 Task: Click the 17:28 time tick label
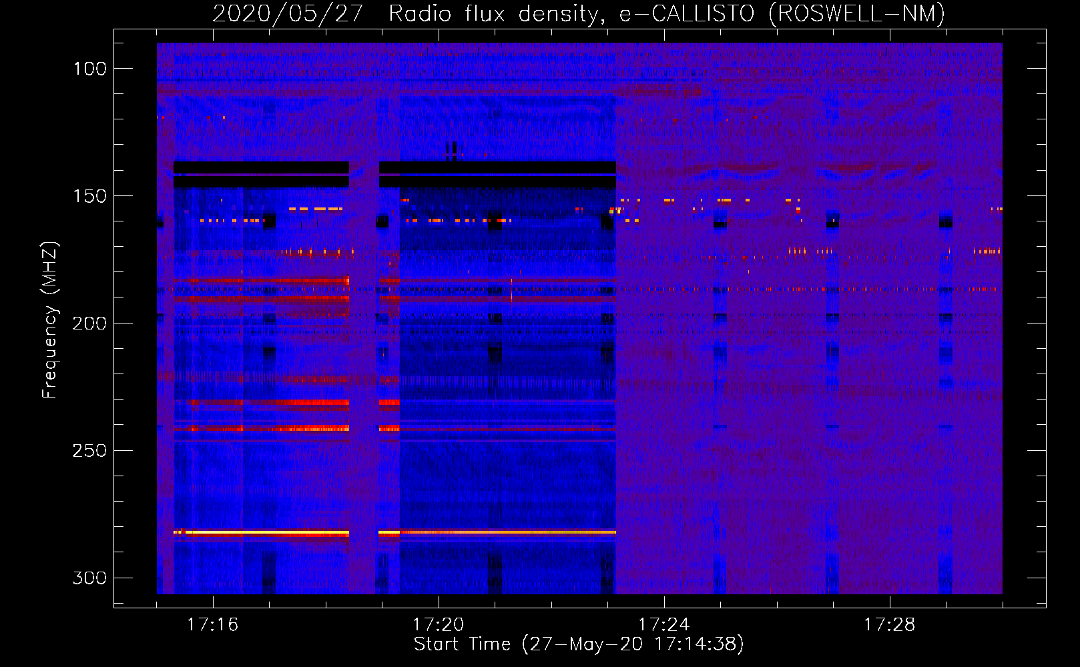click(889, 625)
